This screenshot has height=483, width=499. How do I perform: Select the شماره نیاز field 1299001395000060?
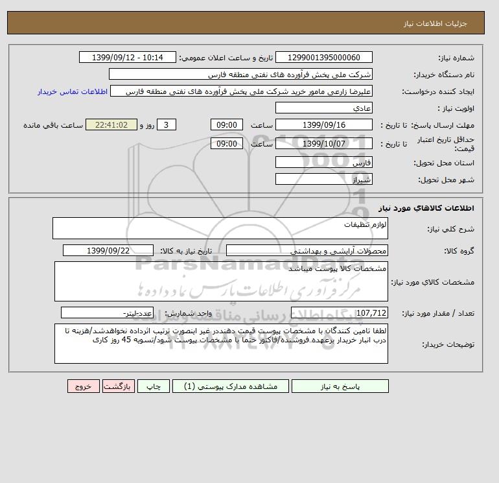[x=323, y=57]
